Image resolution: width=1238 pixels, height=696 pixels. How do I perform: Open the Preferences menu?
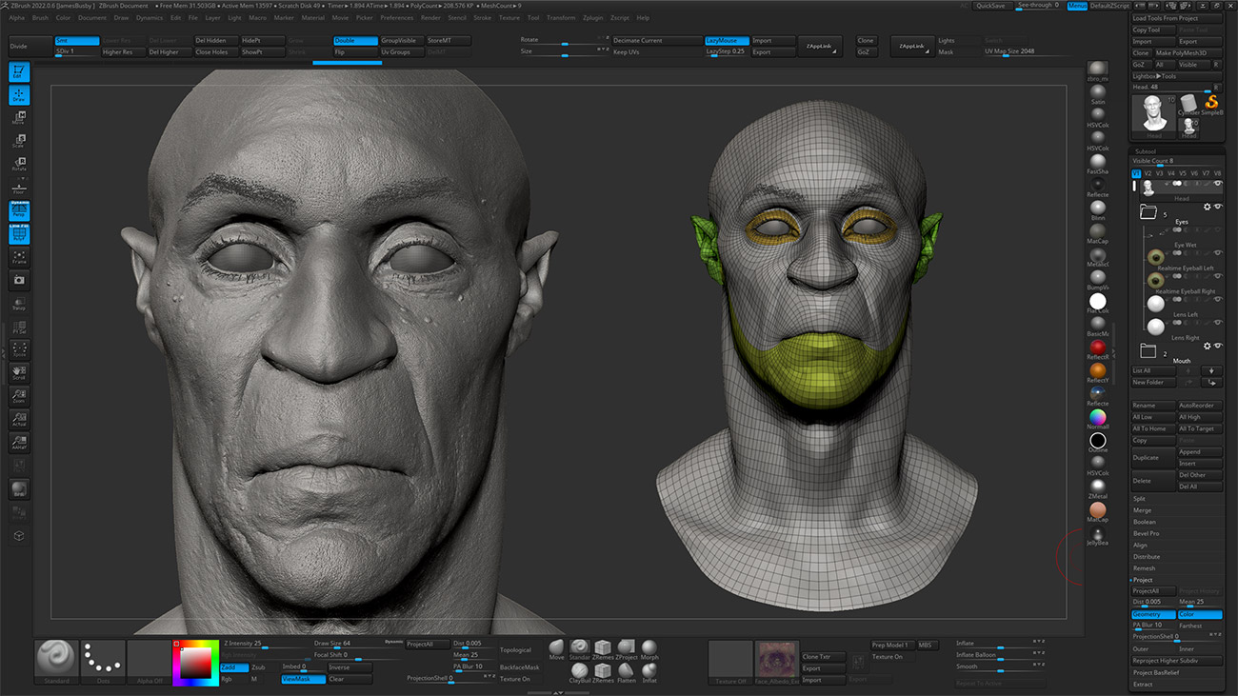(x=397, y=18)
